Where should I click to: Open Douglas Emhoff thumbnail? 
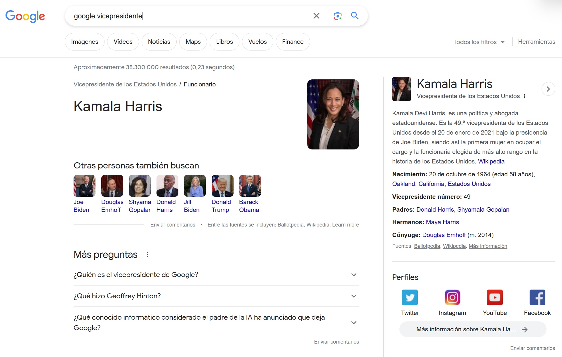click(x=112, y=186)
